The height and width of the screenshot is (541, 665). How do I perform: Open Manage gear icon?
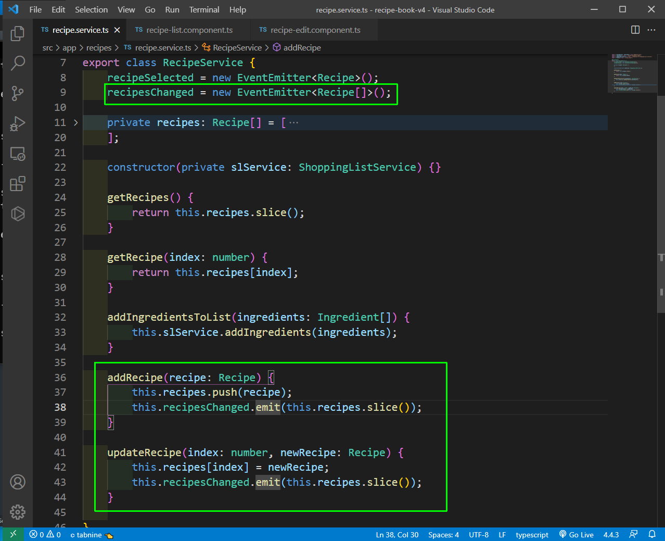(x=18, y=512)
